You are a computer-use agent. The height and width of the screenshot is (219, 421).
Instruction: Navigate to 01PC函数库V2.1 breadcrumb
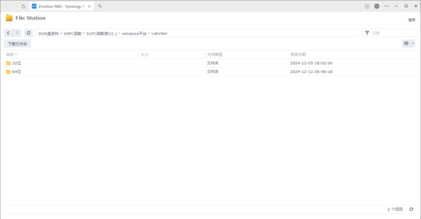pyautogui.click(x=101, y=33)
